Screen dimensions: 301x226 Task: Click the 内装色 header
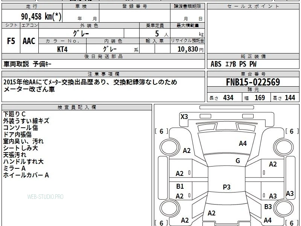[113, 41]
